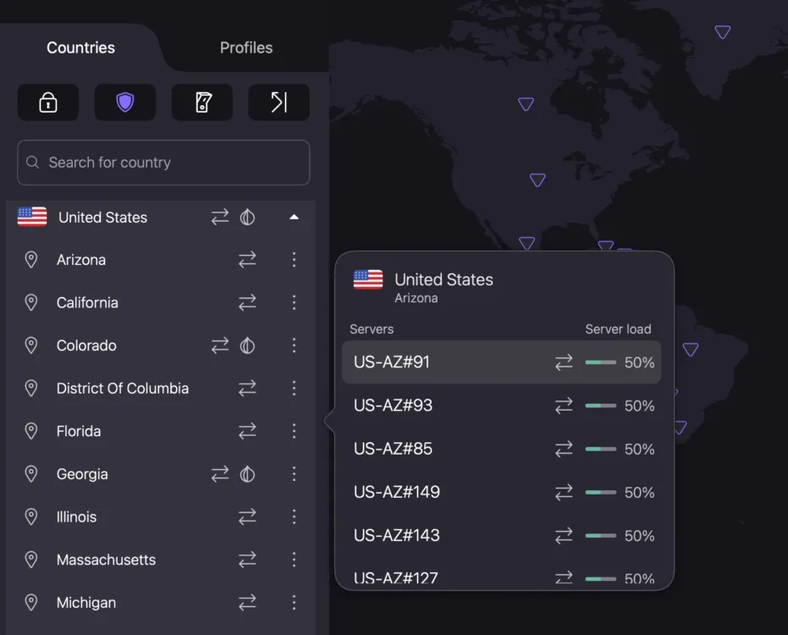Screen dimensions: 788x635
Task: Connect to server US-AZ#91
Action: click(x=501, y=362)
